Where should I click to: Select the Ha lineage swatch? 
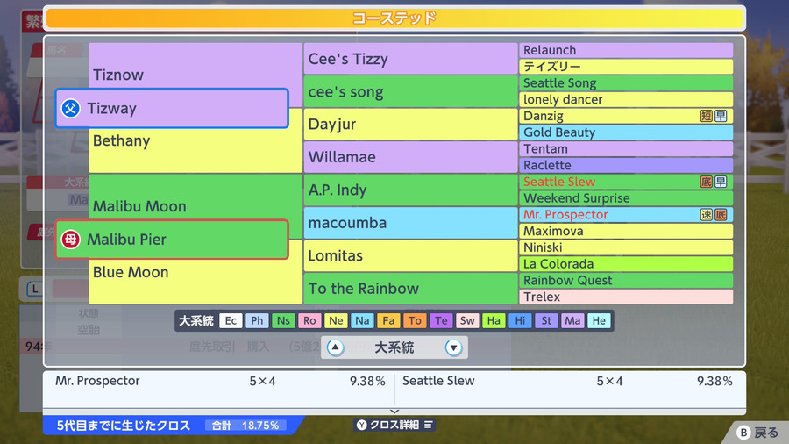coord(494,320)
